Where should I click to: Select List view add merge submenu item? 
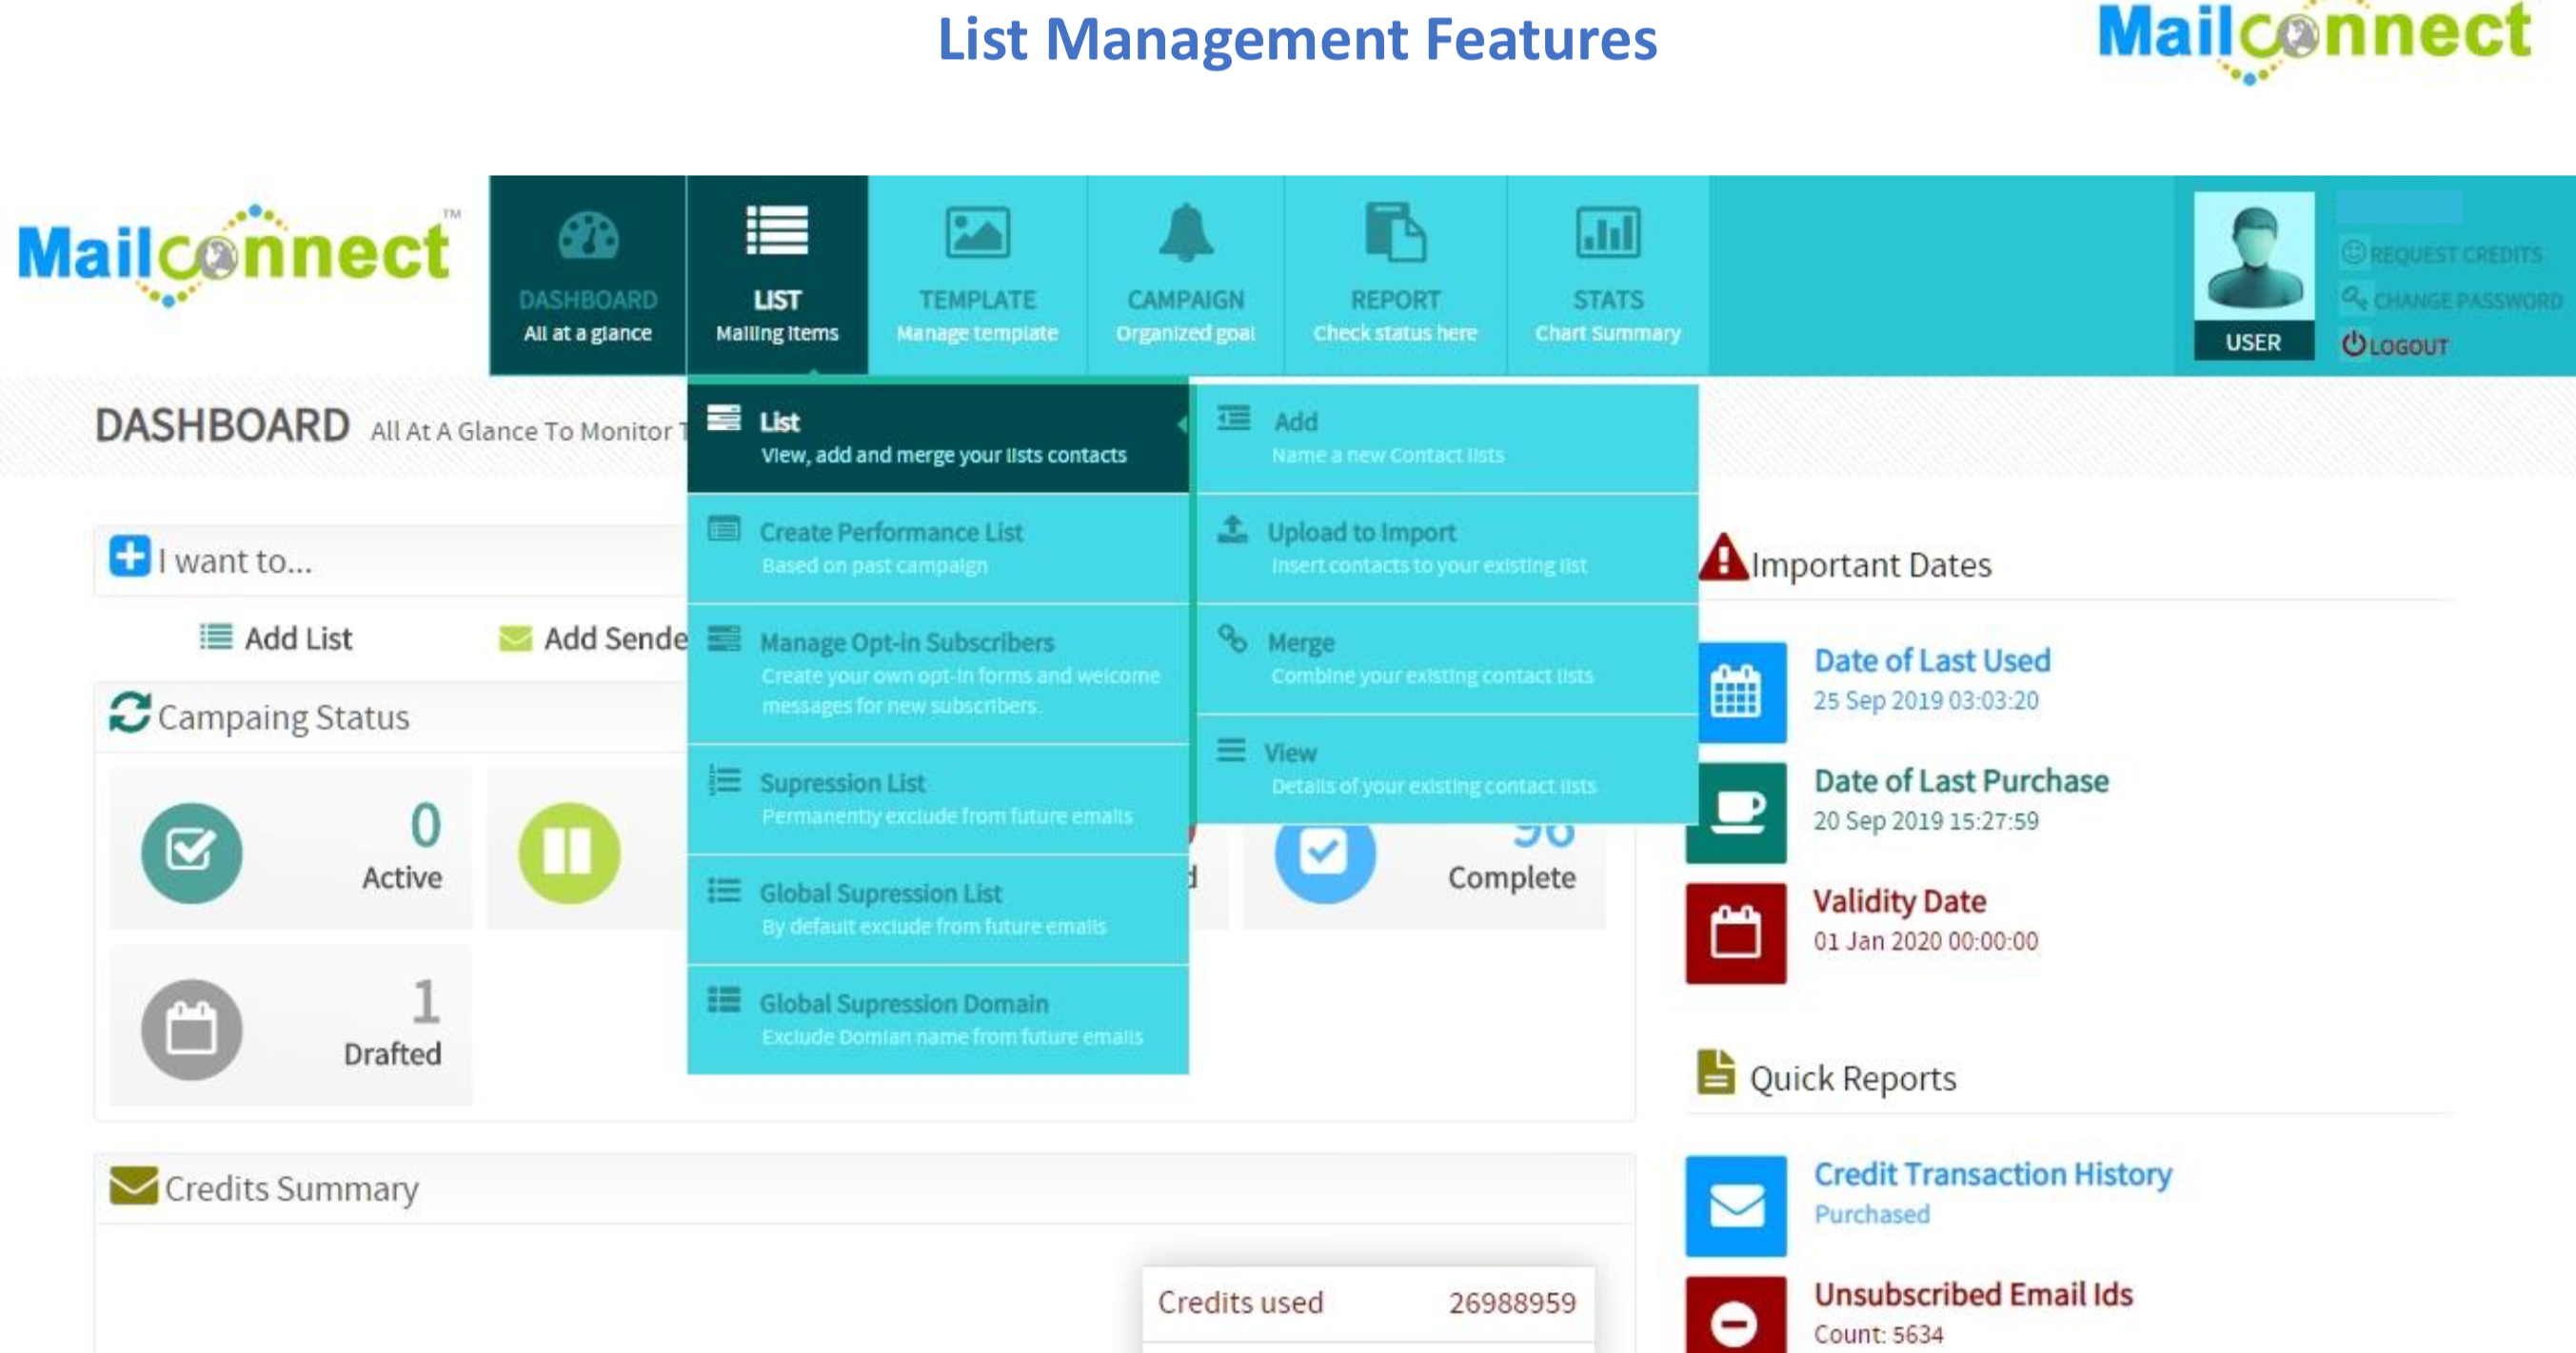click(938, 438)
